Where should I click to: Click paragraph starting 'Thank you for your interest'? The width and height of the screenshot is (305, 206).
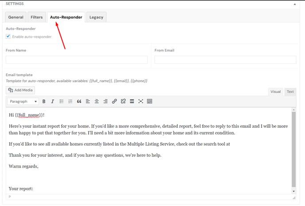tap(85, 155)
